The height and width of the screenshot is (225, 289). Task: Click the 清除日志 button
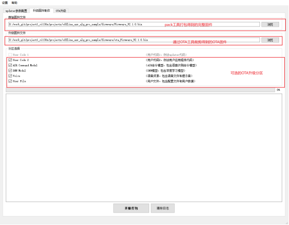click(163, 208)
